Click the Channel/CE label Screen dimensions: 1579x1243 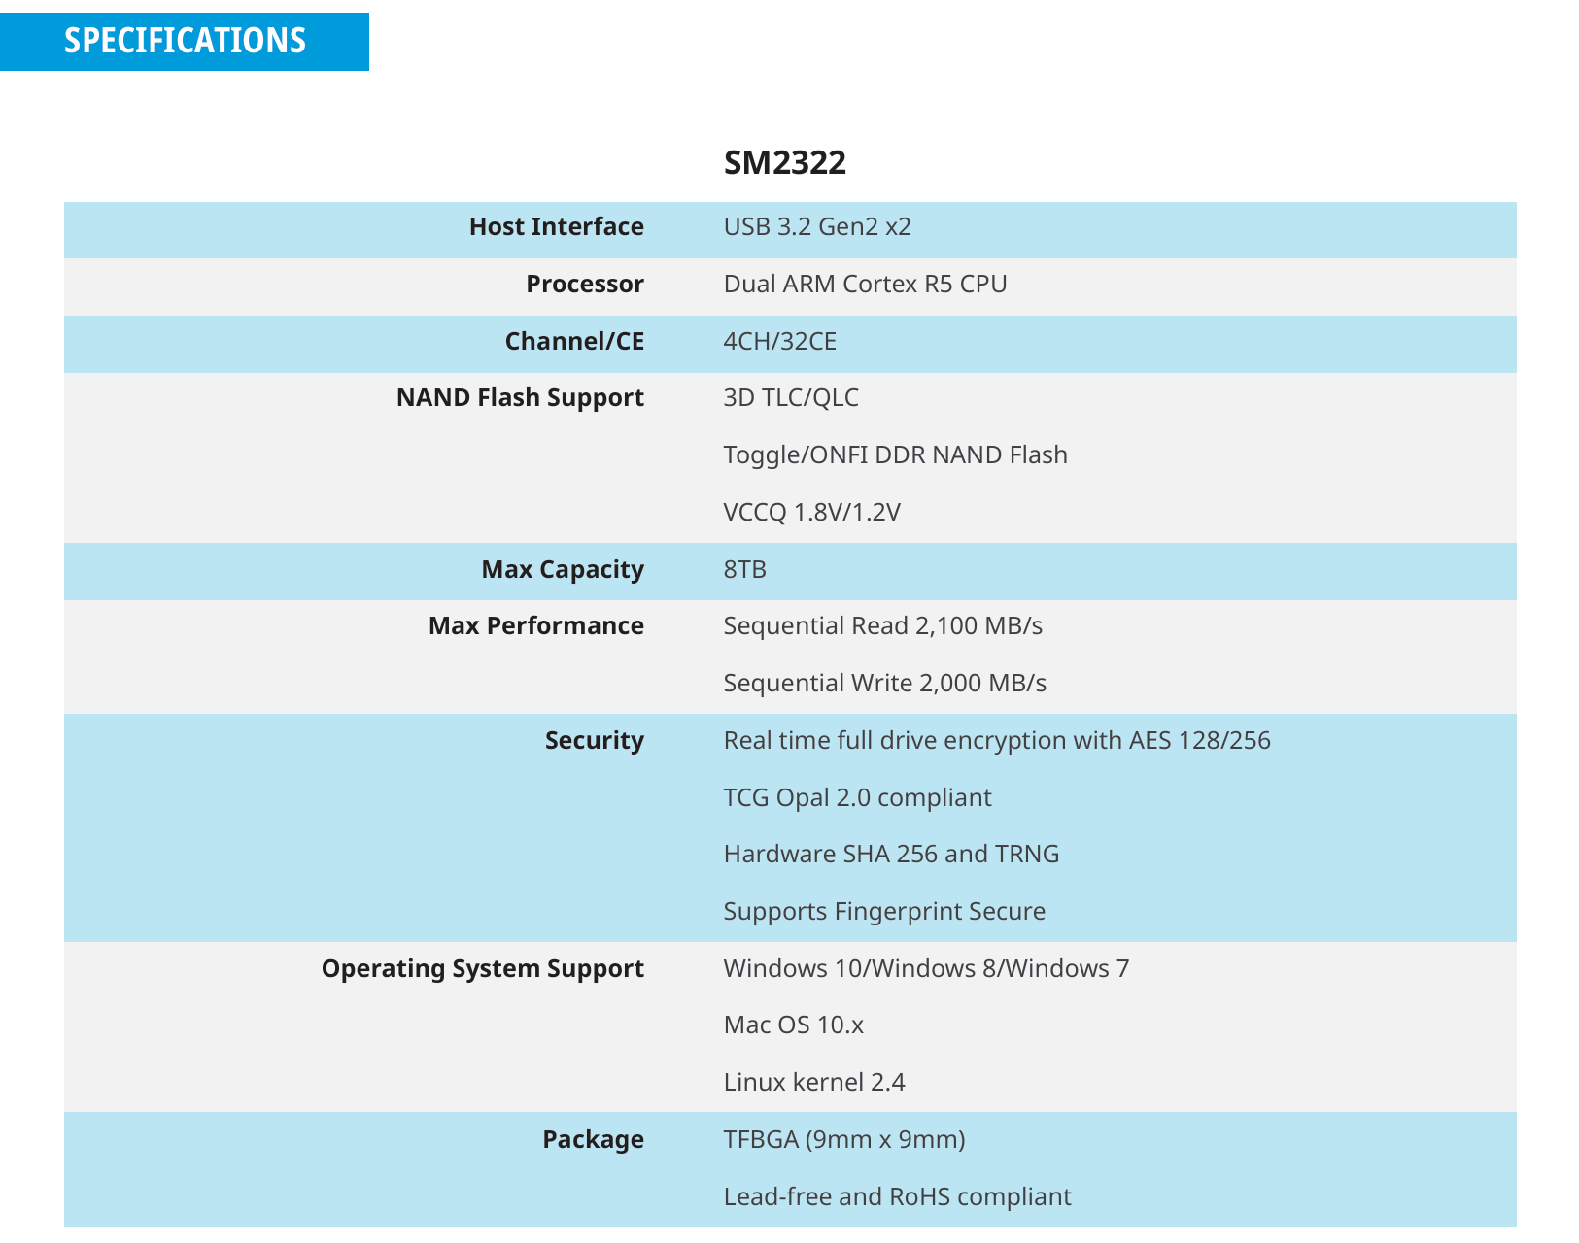[x=574, y=342]
